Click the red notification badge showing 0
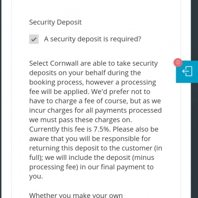This screenshot has width=198, height=198. point(178,62)
